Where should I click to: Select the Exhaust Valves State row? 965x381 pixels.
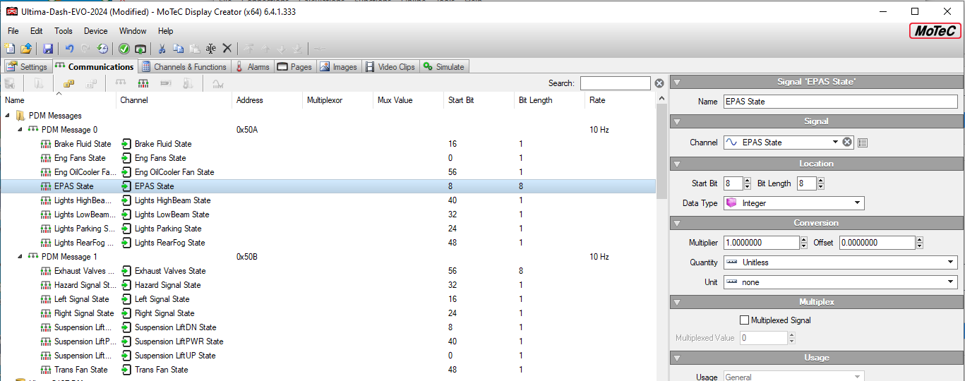pyautogui.click(x=328, y=271)
